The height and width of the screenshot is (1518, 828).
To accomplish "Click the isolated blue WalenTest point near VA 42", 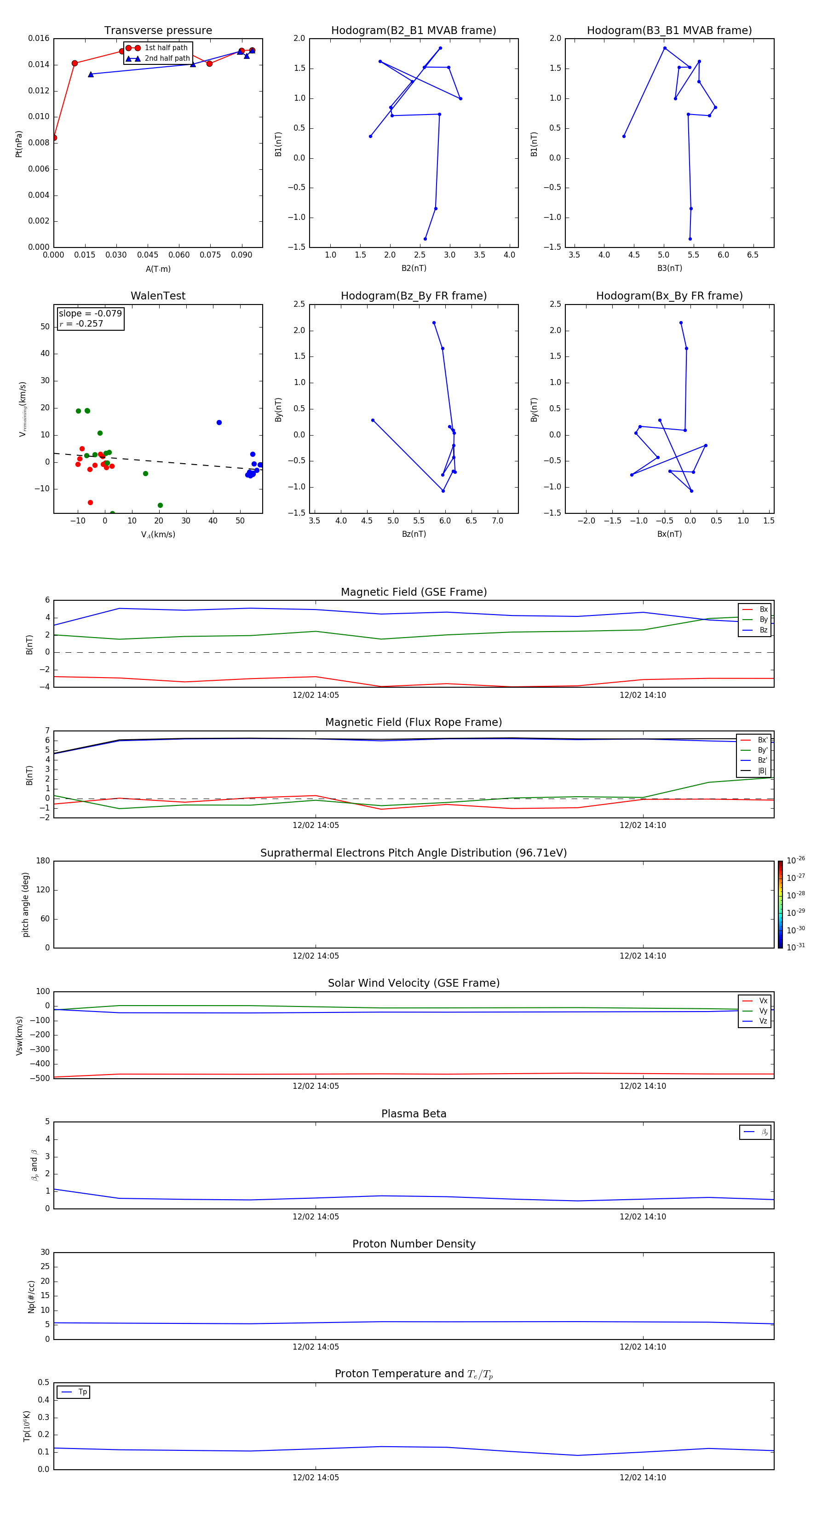I will 219,423.
